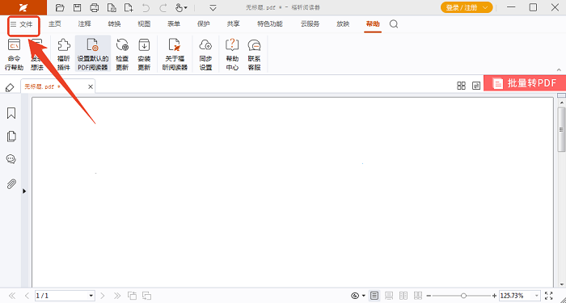Click the Foxit logo in title bar
The image size is (566, 303).
pyautogui.click(x=23, y=7)
